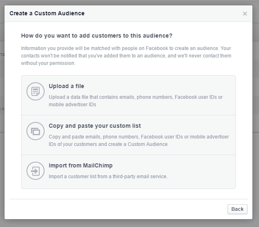Click the Upload a file document icon
Screen dimensions: 259x227
pyautogui.click(x=35, y=92)
